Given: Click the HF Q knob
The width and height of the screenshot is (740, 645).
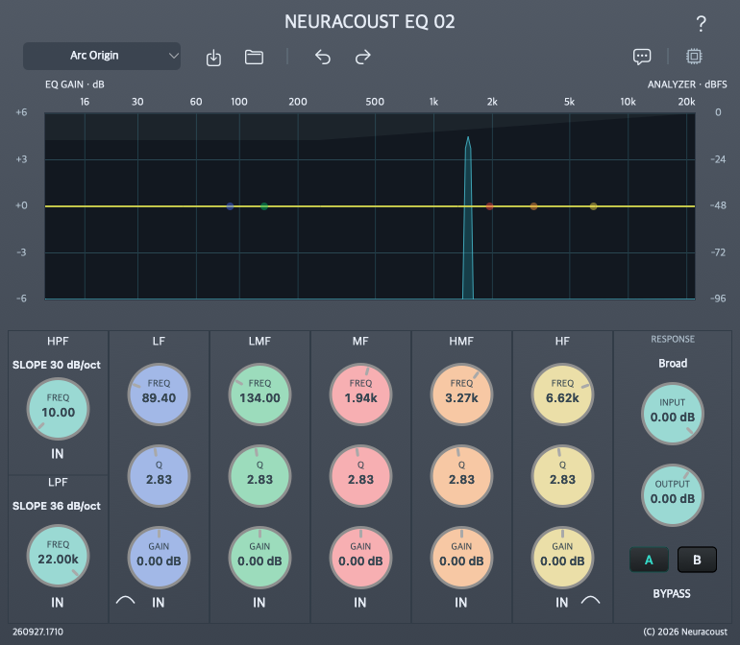Looking at the screenshot, I should pos(562,476).
